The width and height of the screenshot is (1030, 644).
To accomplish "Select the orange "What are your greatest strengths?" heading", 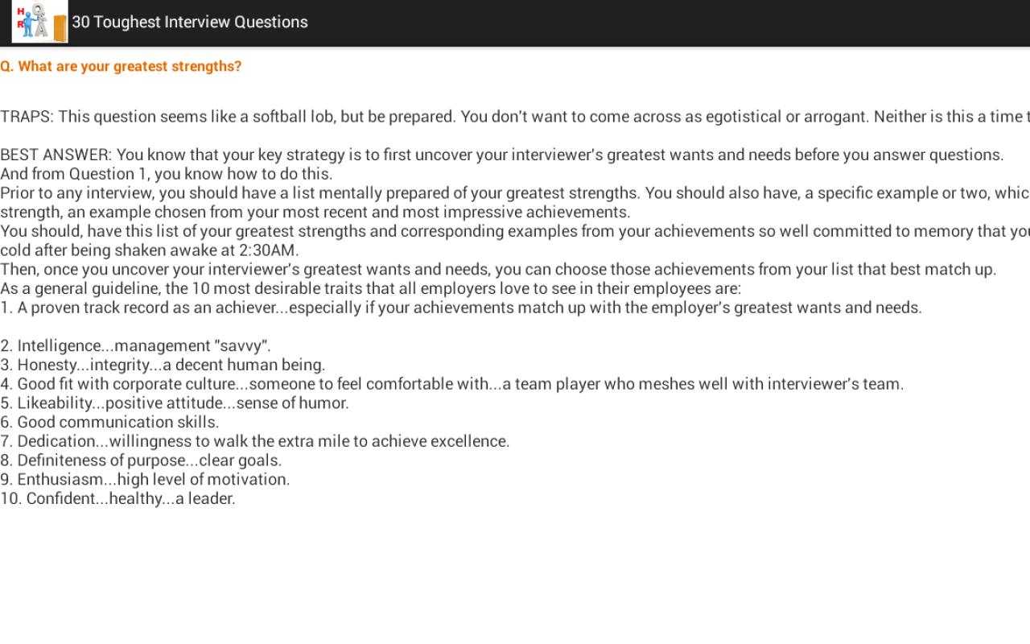I will (121, 67).
